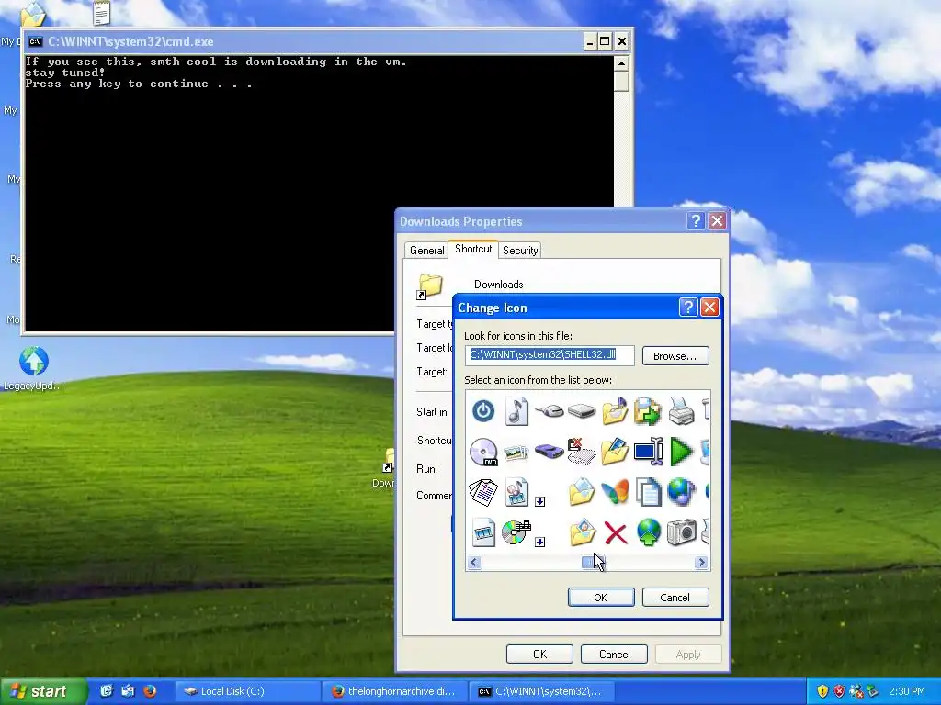Click help button in Change Icon titlebar
Viewport: 941px width, 705px height.
[688, 308]
